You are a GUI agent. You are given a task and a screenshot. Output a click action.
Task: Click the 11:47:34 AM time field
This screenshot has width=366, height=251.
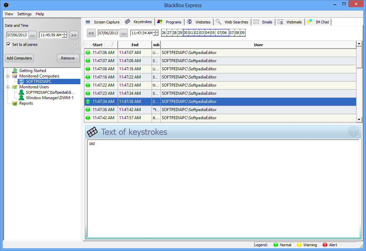click(x=142, y=33)
